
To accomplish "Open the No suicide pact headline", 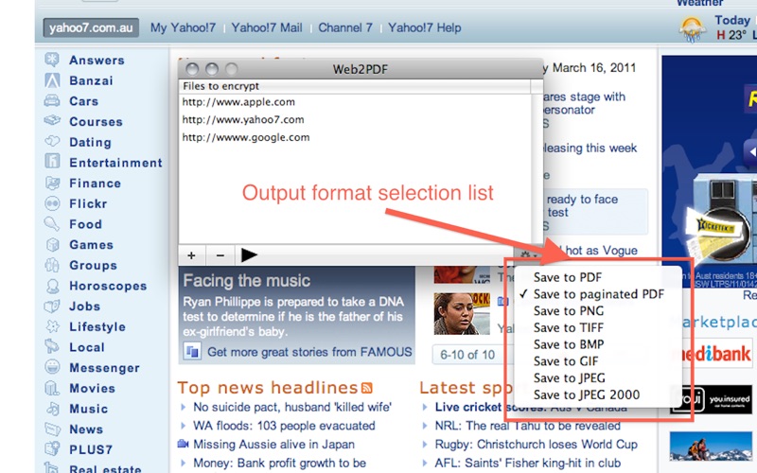I will click(x=292, y=408).
